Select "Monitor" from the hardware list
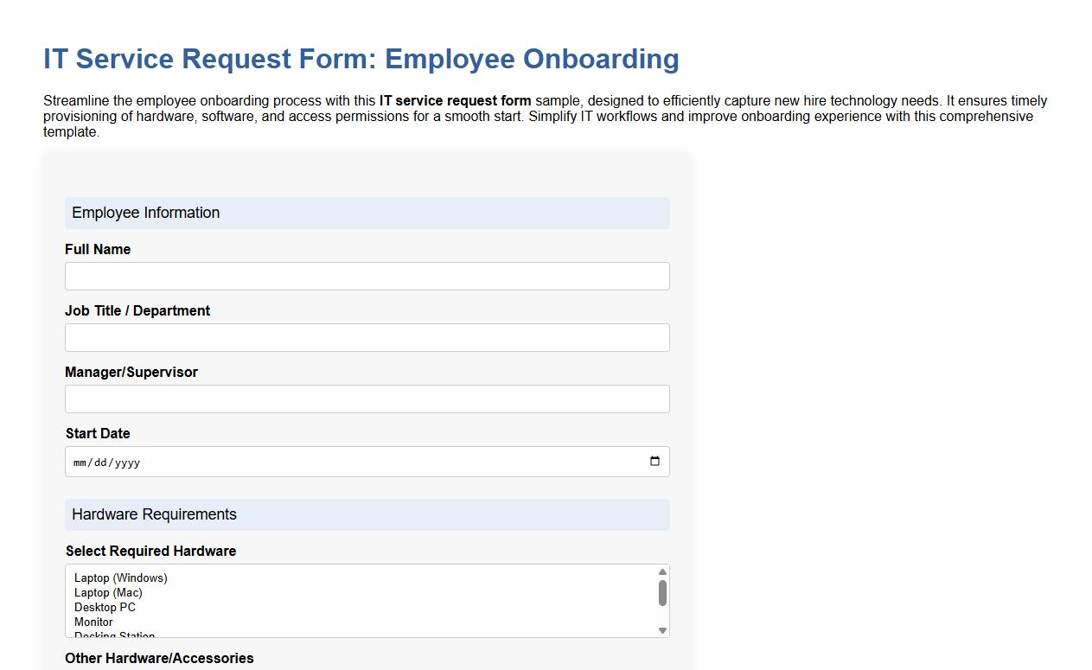The image size is (1092, 670). coord(93,622)
